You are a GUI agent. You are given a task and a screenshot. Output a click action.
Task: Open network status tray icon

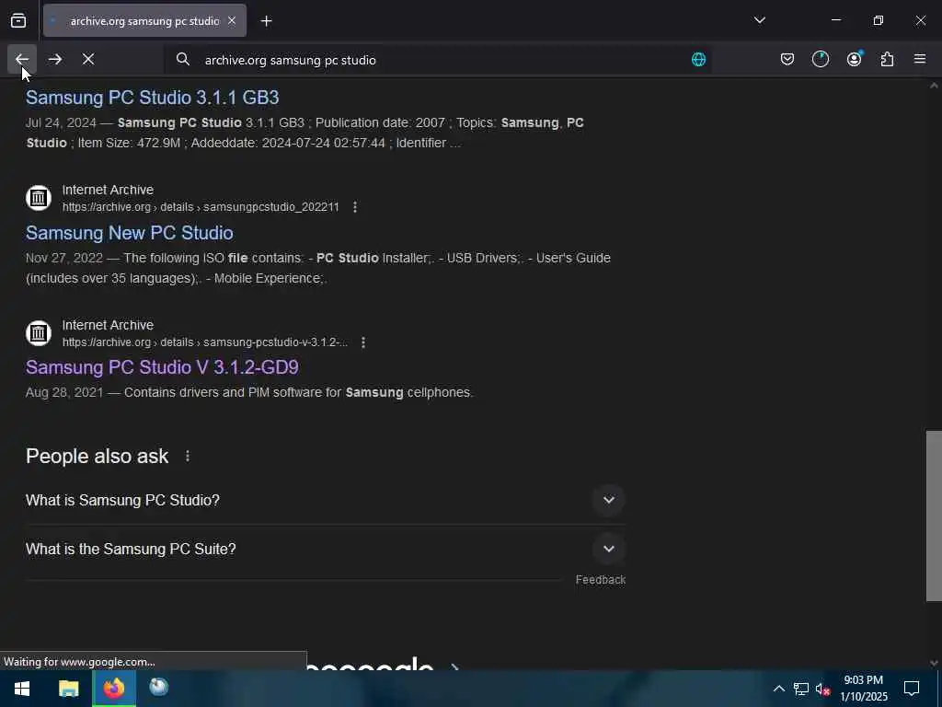(x=801, y=689)
